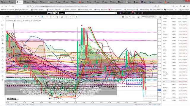190x106 pixels.
Task: Expand the layout selector dropdown
Action: tap(129, 17)
